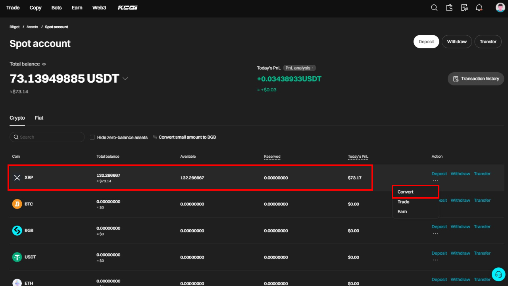Click Transfer link in ETH row

tap(482, 279)
